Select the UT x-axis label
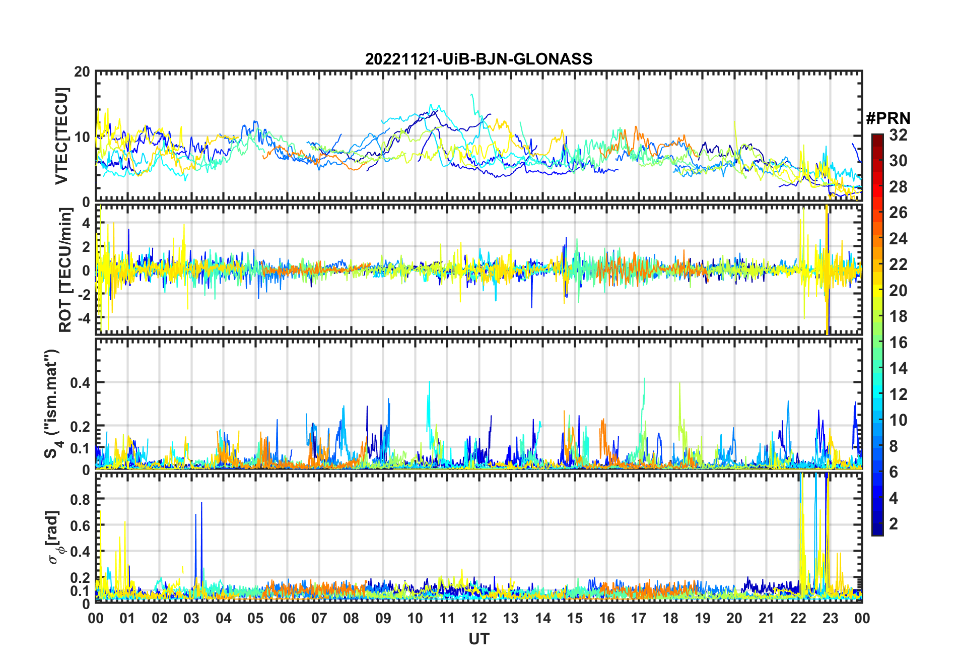This screenshot has width=958, height=670. 478,639
